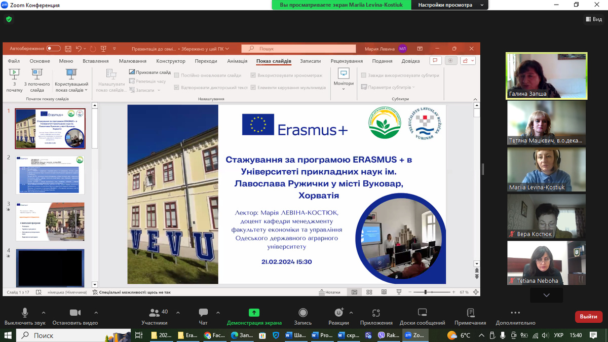Viewport: 608px width, 342px height.
Task: Open Настройки просмотра dropdown
Action: click(x=450, y=5)
